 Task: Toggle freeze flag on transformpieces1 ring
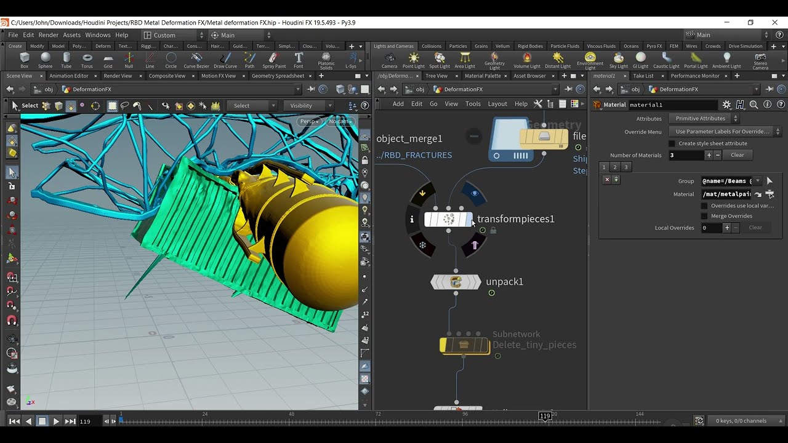tap(422, 245)
